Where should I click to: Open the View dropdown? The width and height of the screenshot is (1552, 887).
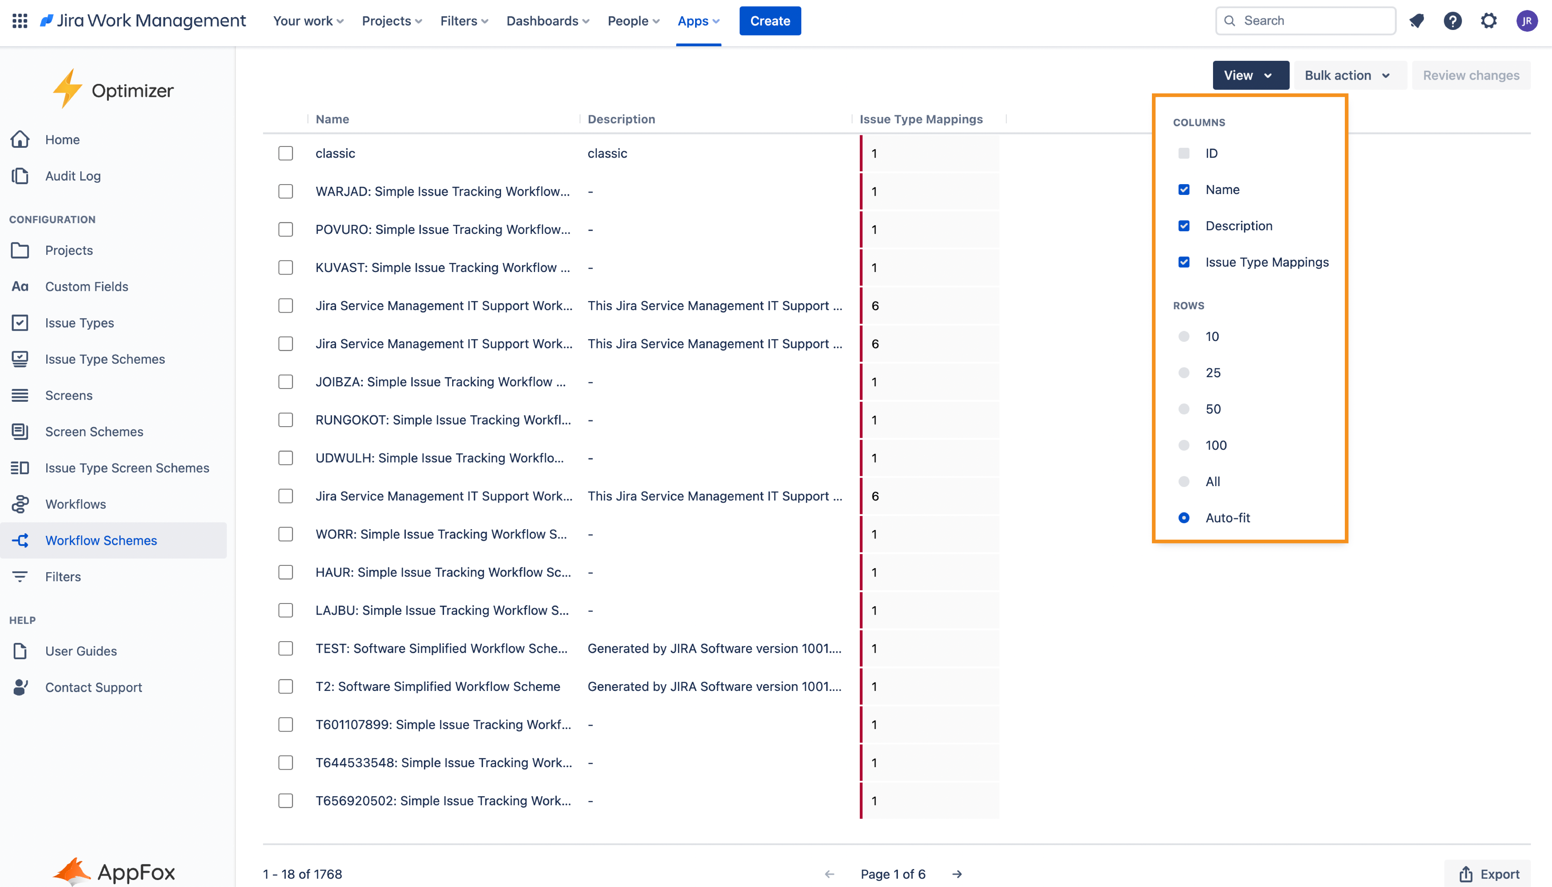click(x=1251, y=75)
